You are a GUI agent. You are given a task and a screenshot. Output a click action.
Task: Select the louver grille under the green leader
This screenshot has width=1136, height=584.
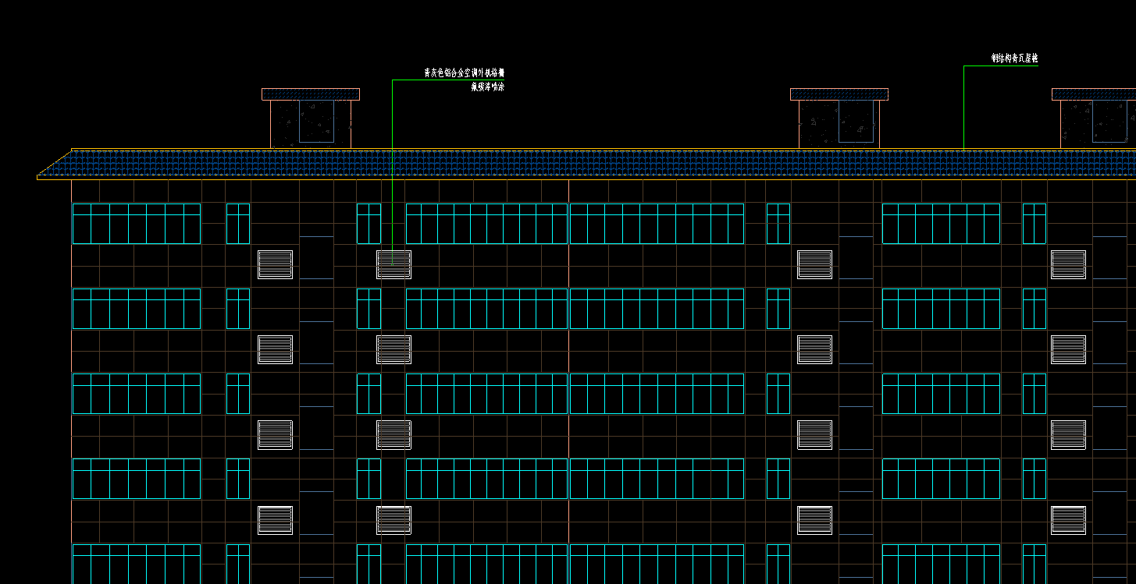click(x=394, y=264)
